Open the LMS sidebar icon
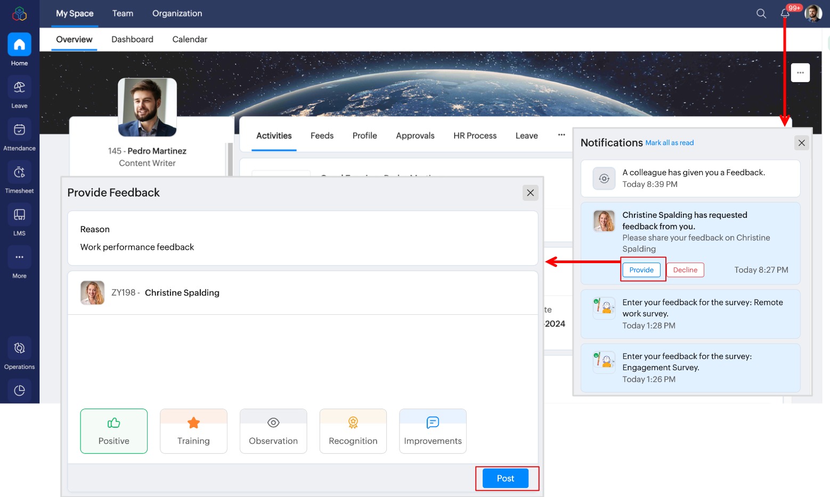This screenshot has width=830, height=497. tap(19, 219)
